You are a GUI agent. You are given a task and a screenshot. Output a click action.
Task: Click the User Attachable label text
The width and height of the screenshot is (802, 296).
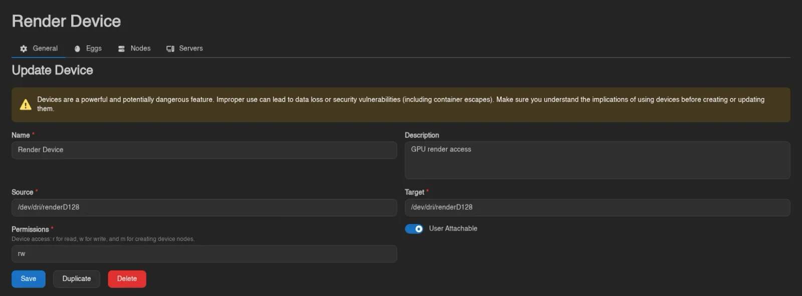pyautogui.click(x=453, y=228)
